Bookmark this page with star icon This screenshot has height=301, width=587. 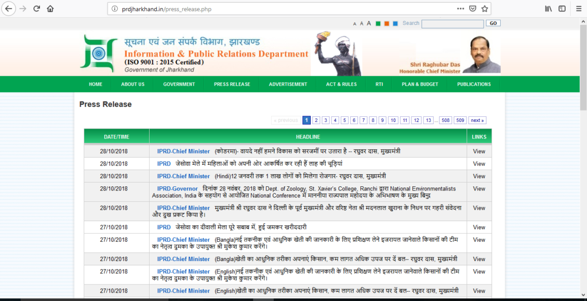pyautogui.click(x=485, y=9)
